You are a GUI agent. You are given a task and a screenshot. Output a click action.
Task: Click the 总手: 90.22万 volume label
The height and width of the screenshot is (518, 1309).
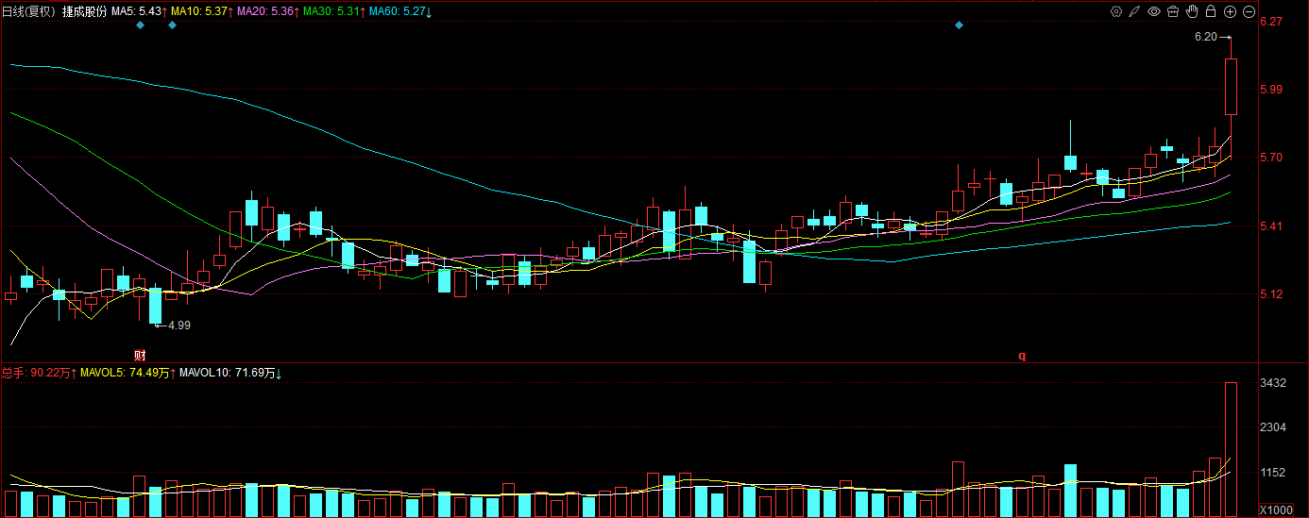point(41,373)
